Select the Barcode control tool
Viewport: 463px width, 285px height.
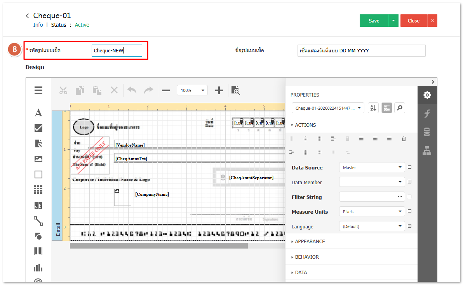[38, 251]
